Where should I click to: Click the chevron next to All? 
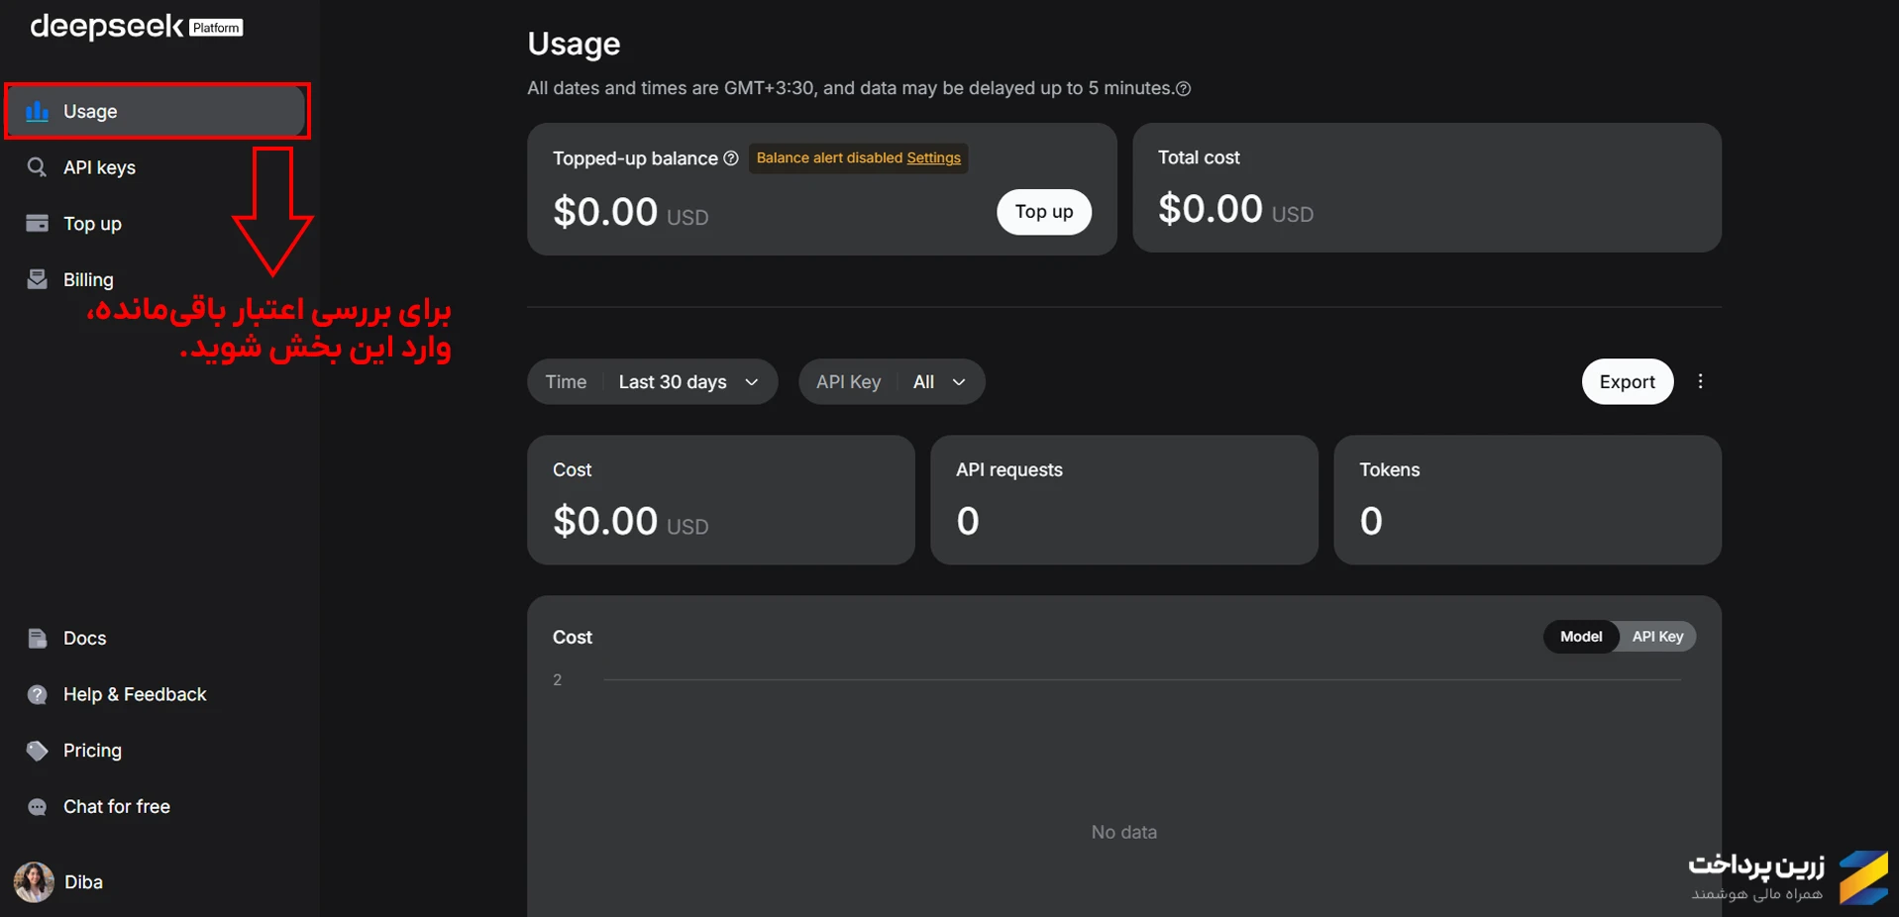pos(959,382)
